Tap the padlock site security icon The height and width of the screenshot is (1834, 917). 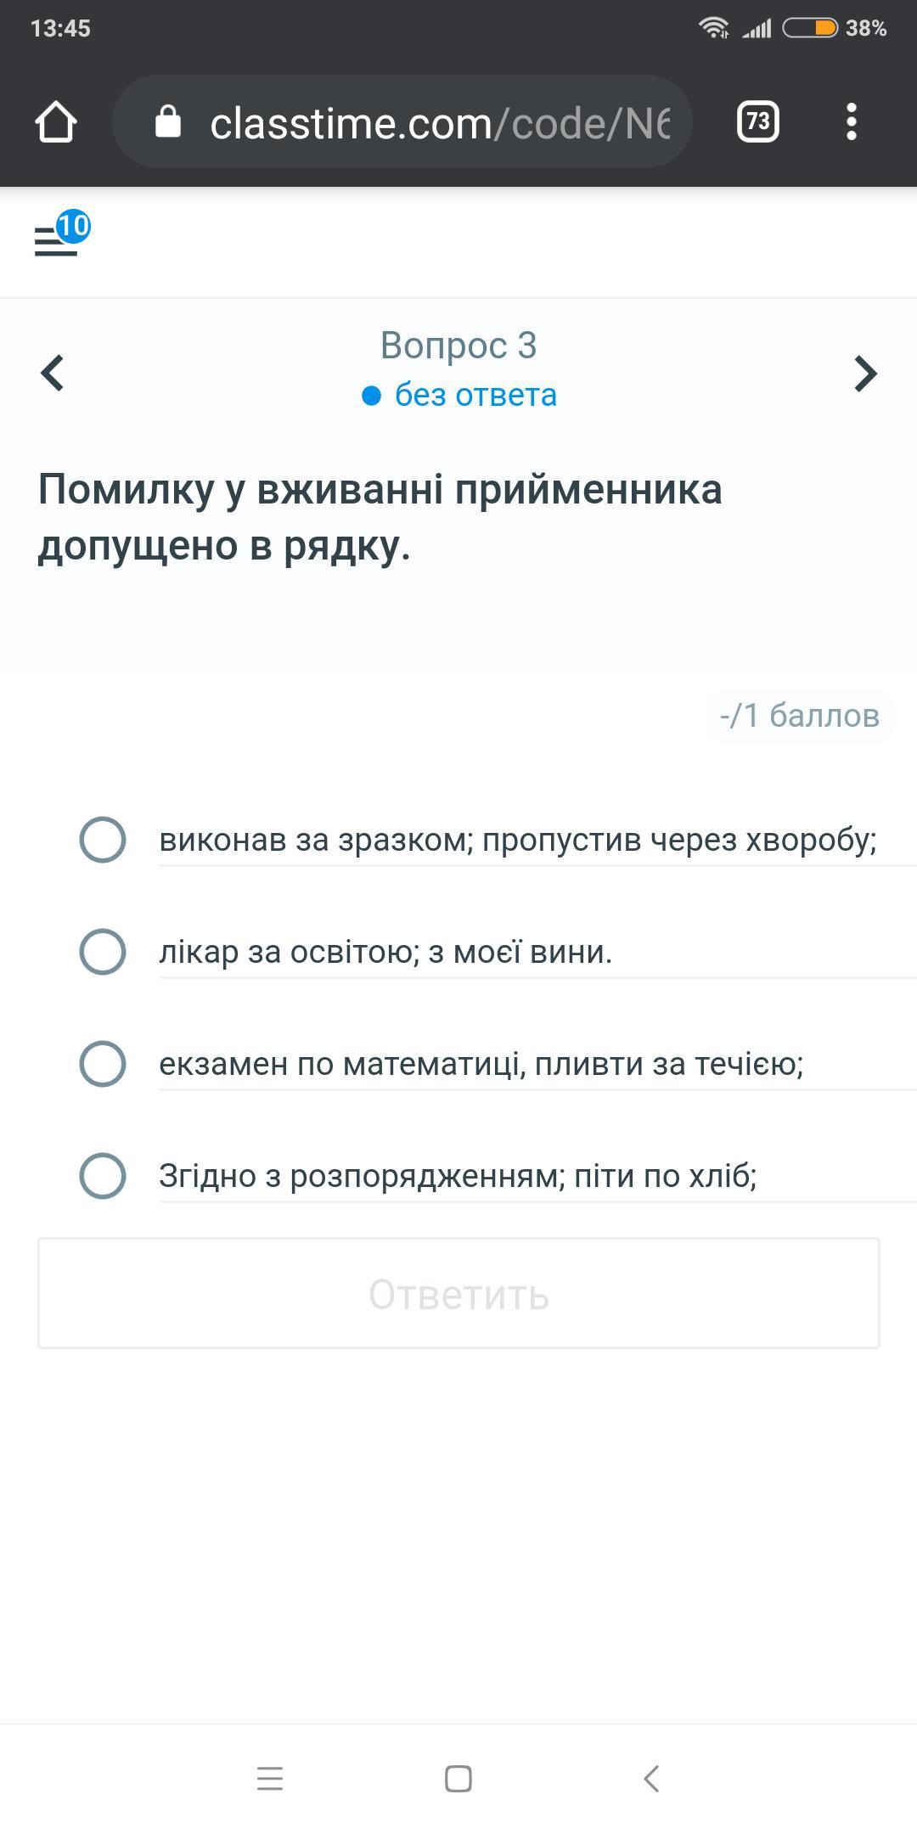168,121
